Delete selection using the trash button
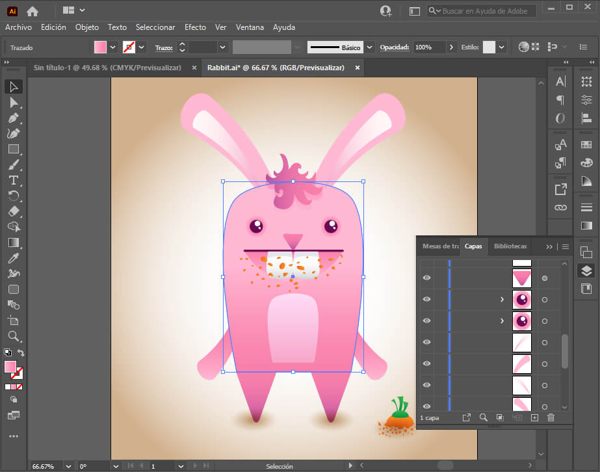 tap(551, 417)
